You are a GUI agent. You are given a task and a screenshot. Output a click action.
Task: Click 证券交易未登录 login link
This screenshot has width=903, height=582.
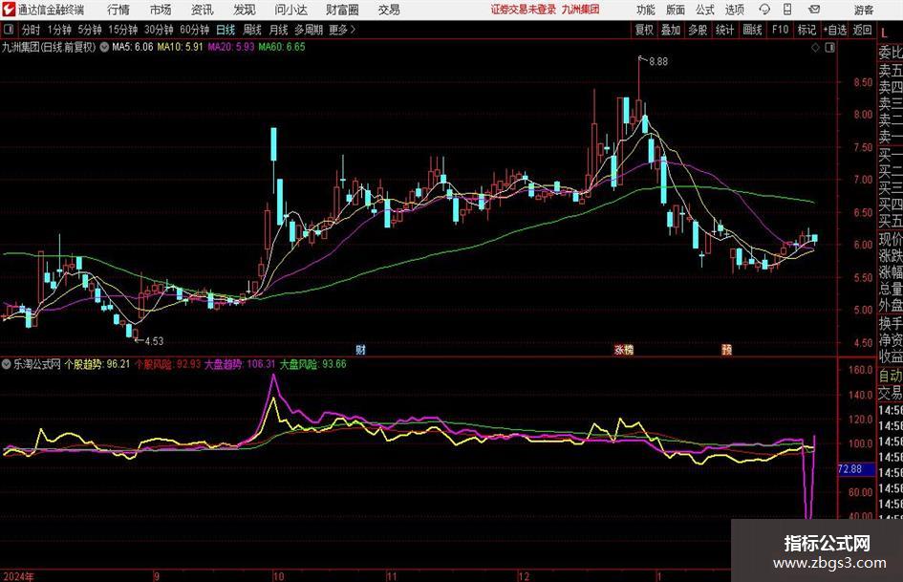524,10
